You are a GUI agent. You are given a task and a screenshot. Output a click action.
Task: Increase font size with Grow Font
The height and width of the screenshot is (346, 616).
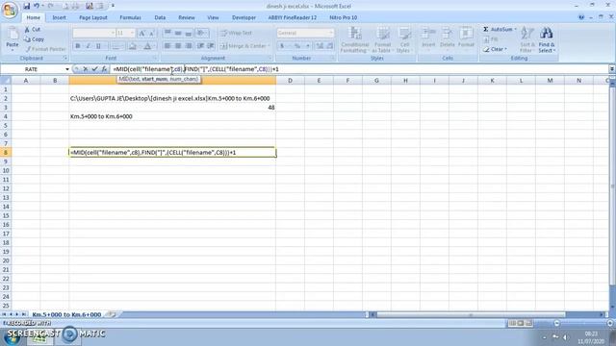pos(141,34)
